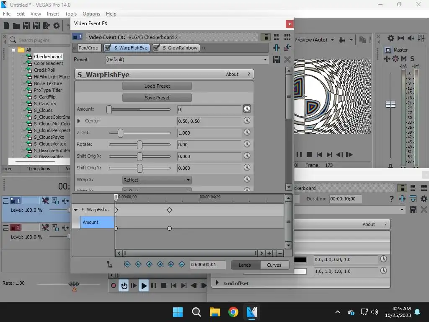Viewport: 429px width, 322px height.
Task: Expand the Grid offset section
Action: click(x=217, y=283)
